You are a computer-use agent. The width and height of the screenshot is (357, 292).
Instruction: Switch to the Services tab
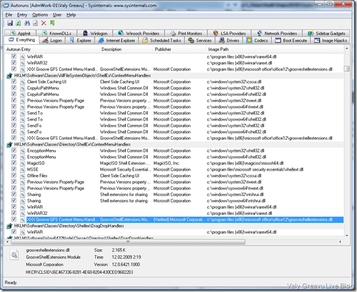(200, 40)
